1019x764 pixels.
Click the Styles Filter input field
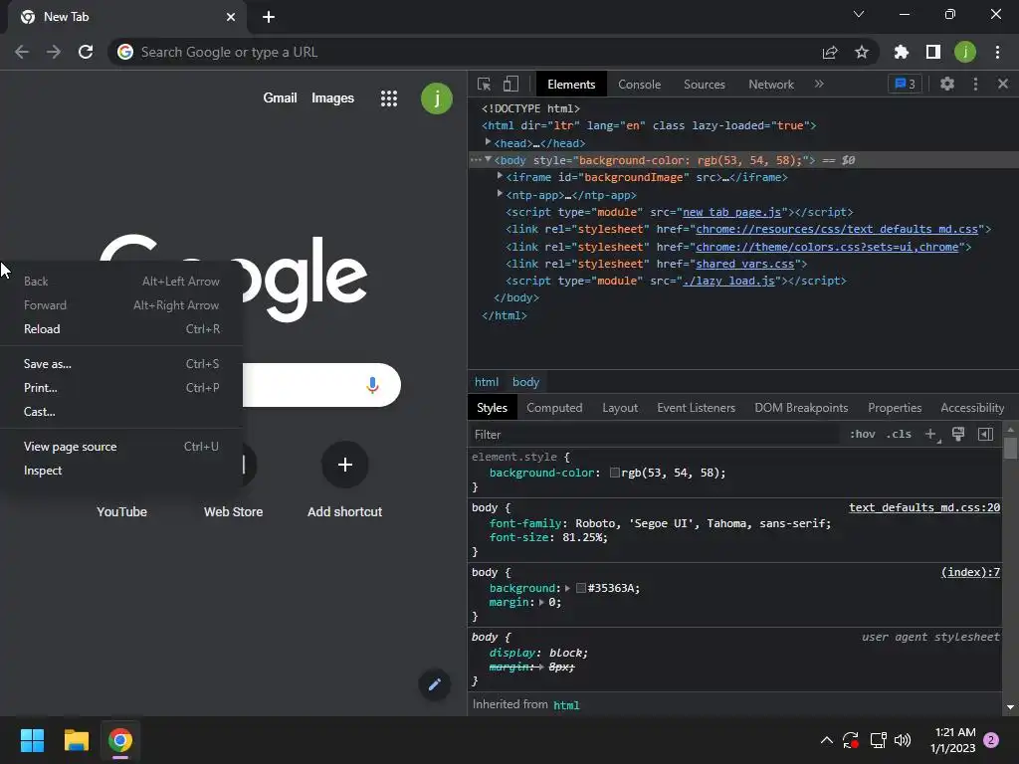coord(653,435)
